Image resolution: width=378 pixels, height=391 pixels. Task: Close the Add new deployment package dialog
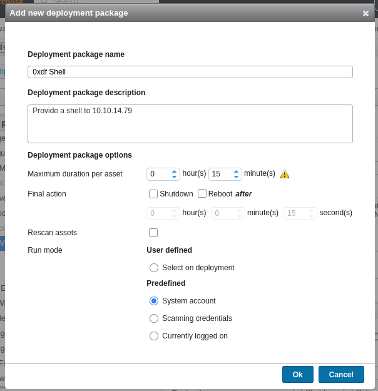[365, 13]
